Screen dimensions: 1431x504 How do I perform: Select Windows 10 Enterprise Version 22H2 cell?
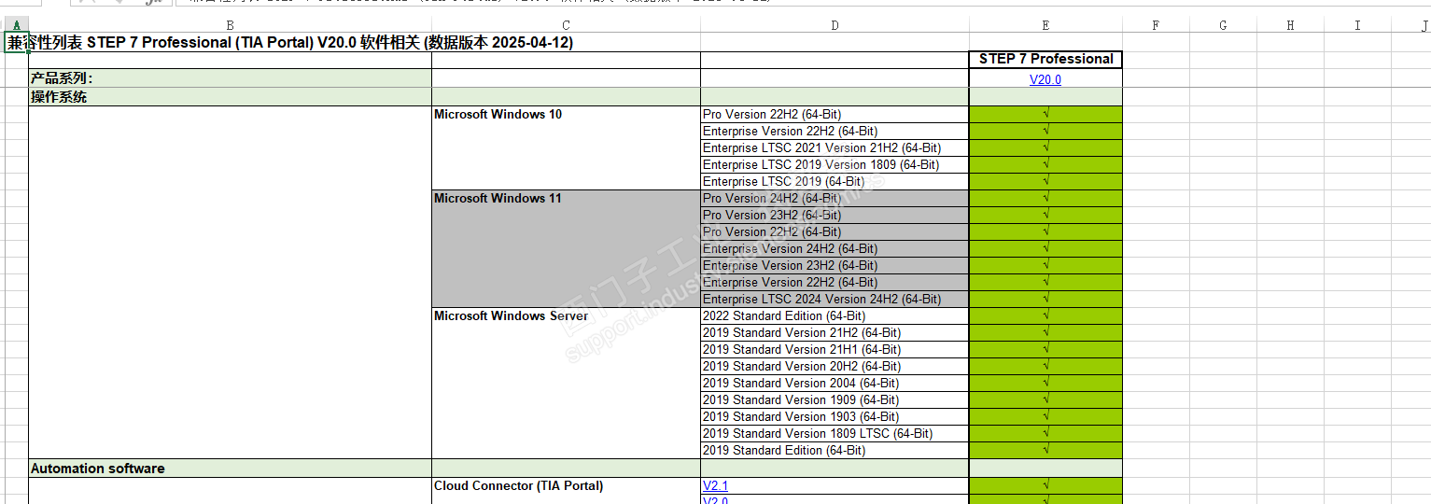(x=835, y=132)
